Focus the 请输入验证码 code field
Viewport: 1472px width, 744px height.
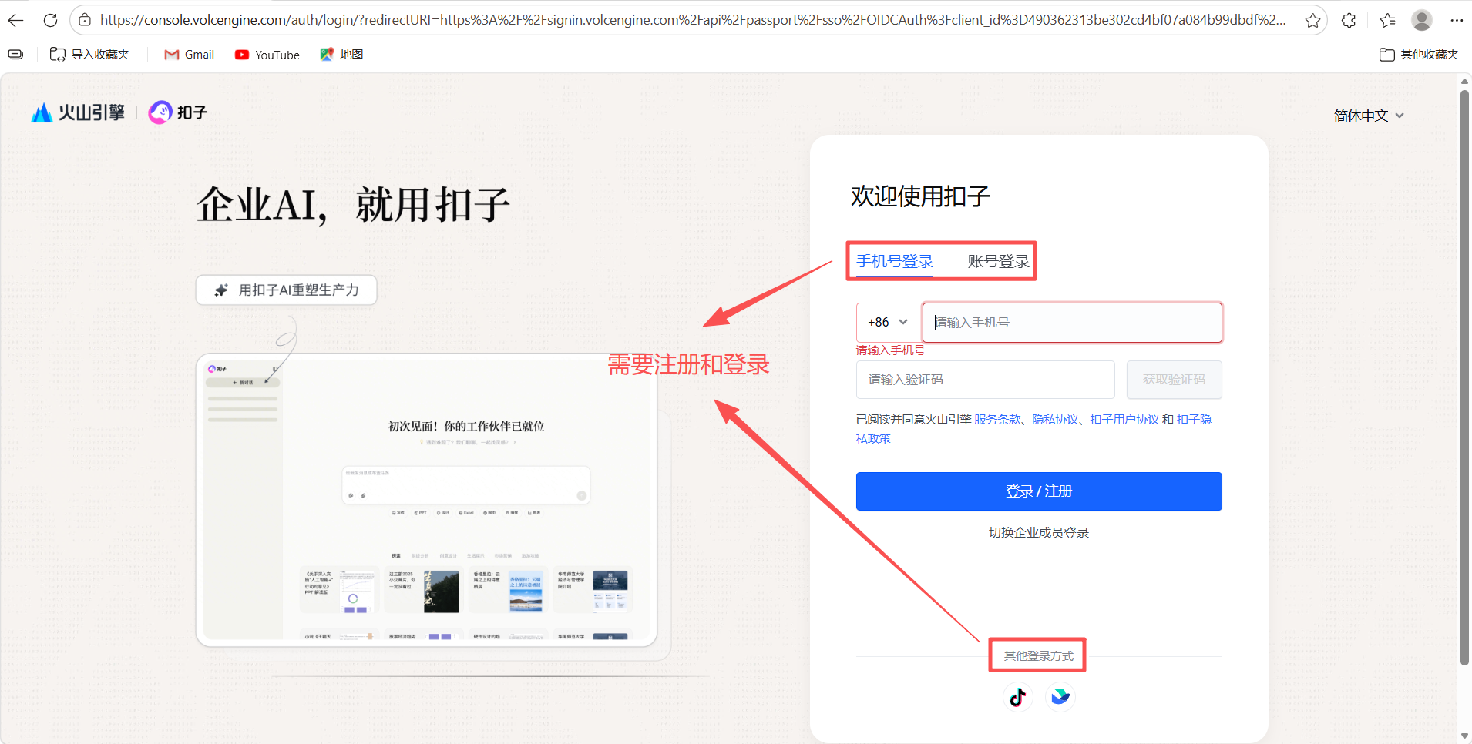click(985, 380)
